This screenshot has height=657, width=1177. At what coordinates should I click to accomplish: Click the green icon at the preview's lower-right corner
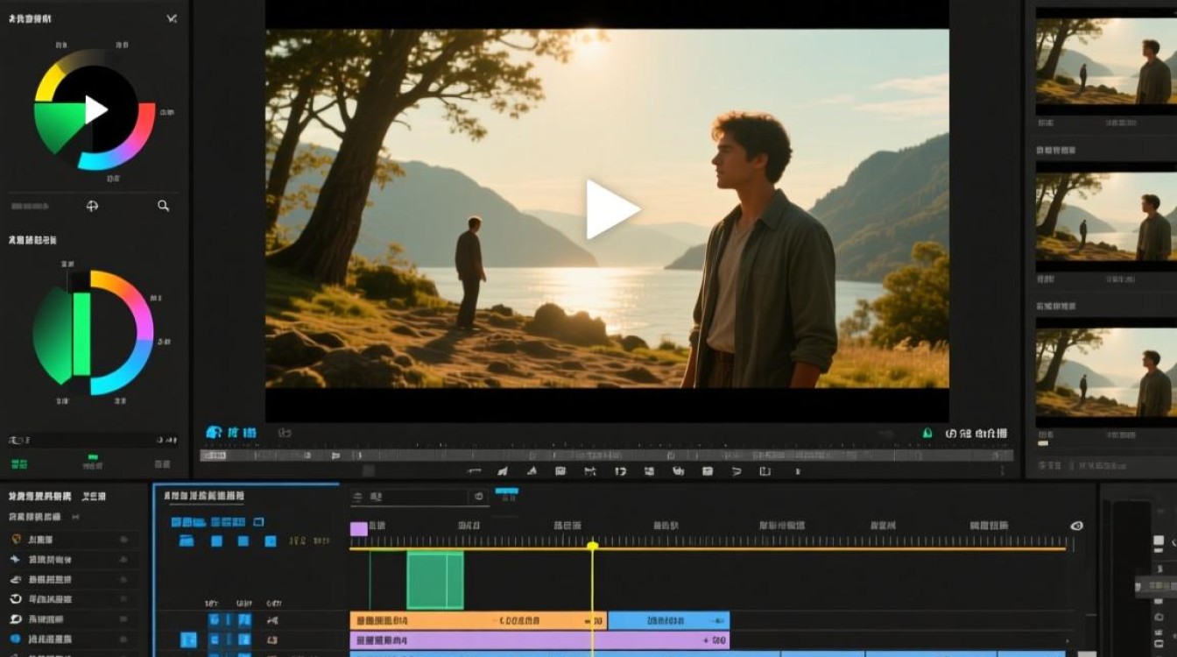(x=927, y=433)
